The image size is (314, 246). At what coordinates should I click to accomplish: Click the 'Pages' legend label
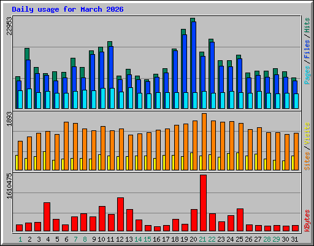[307, 75]
